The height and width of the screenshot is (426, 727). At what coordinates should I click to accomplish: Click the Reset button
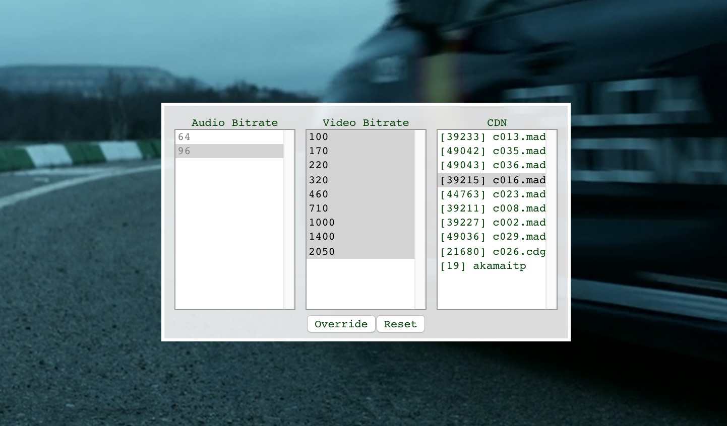pos(401,324)
